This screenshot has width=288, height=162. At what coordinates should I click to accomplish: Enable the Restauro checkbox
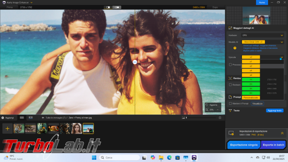[x=230, y=85]
